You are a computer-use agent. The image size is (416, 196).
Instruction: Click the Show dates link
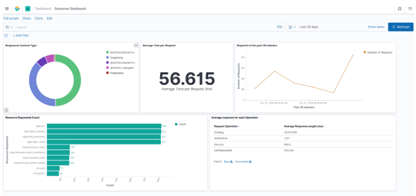376,27
